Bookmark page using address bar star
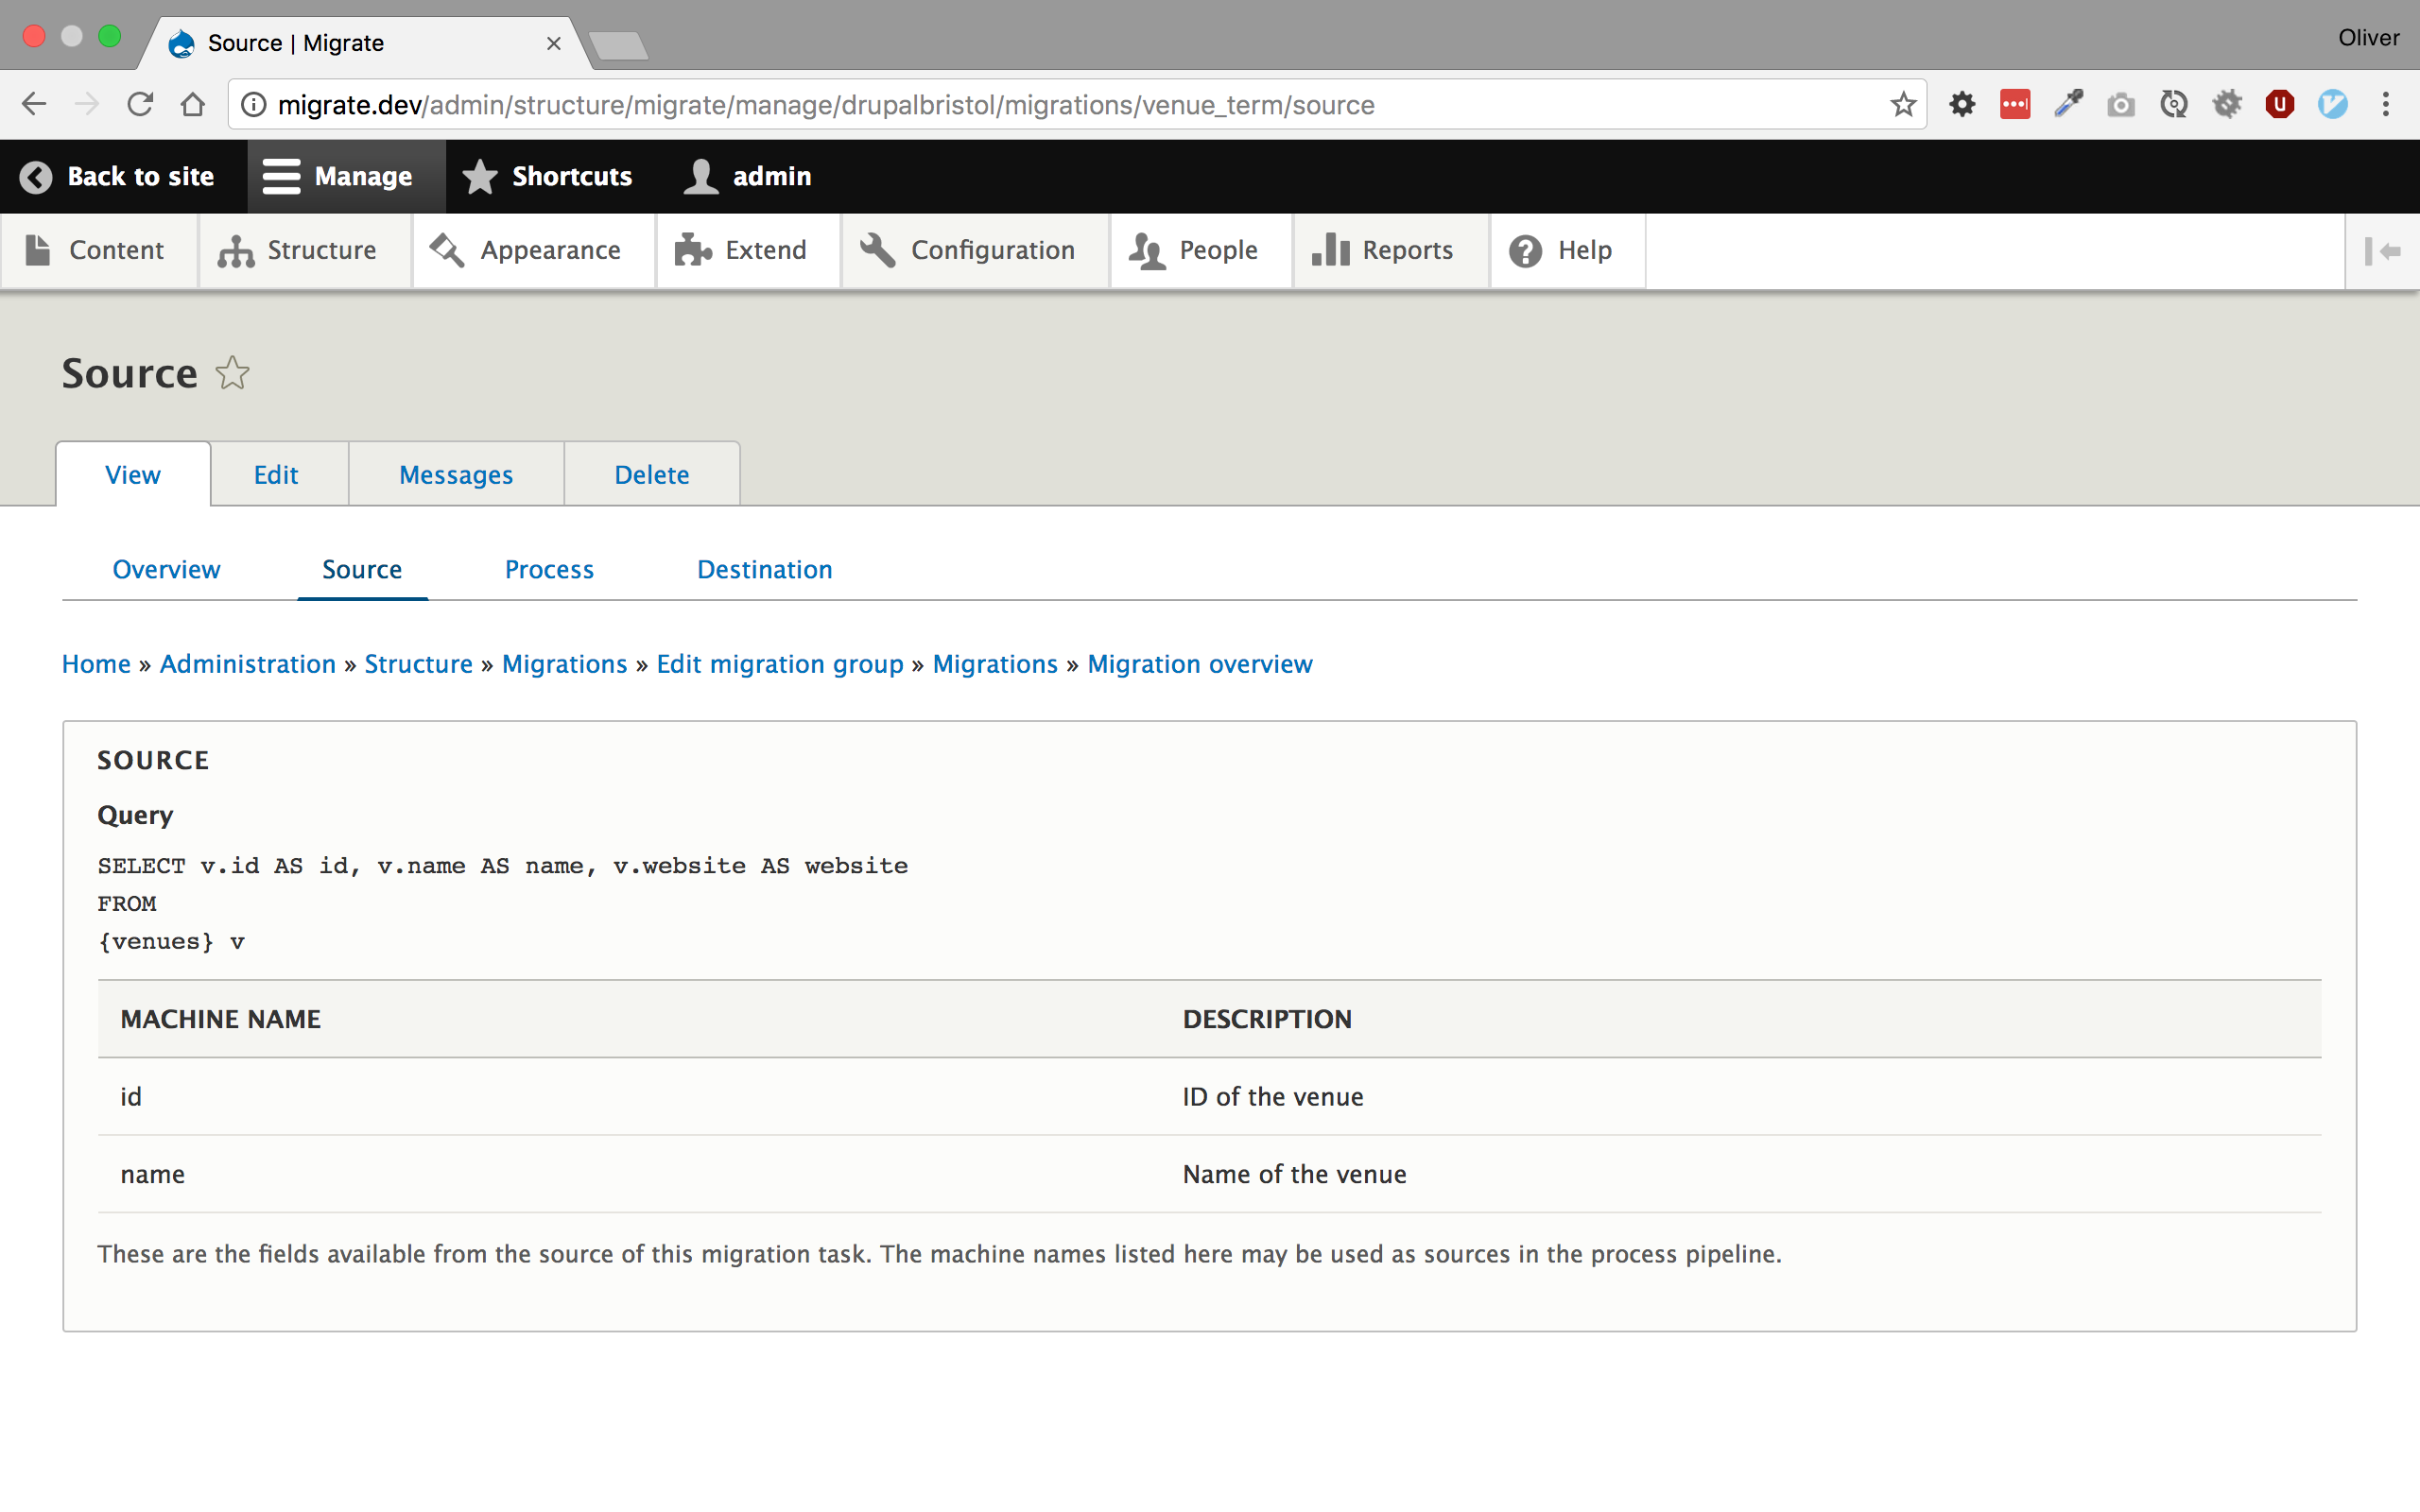 click(x=1902, y=105)
